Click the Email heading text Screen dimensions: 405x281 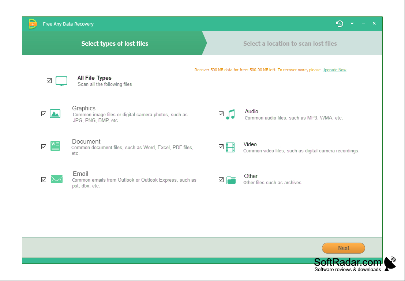tap(80, 174)
